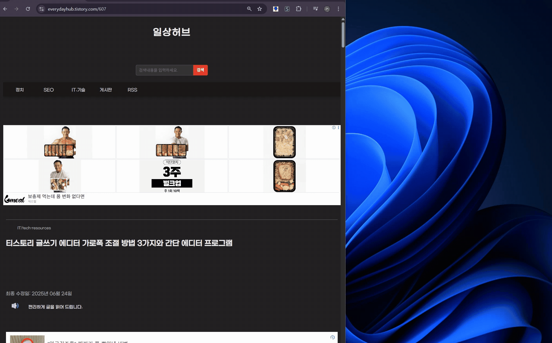Open site permissions via the address bar icon
This screenshot has height=343, width=552.
point(41,9)
